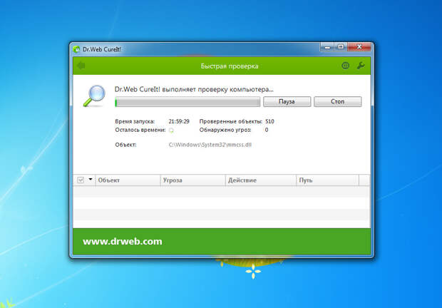Open the wrench settings icon
The height and width of the screenshot is (308, 442).
tap(361, 66)
